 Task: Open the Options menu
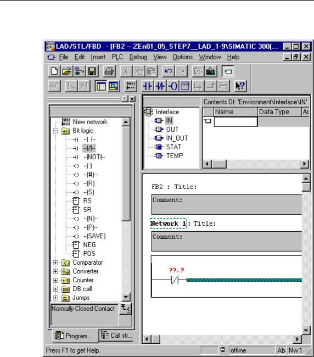(x=182, y=57)
